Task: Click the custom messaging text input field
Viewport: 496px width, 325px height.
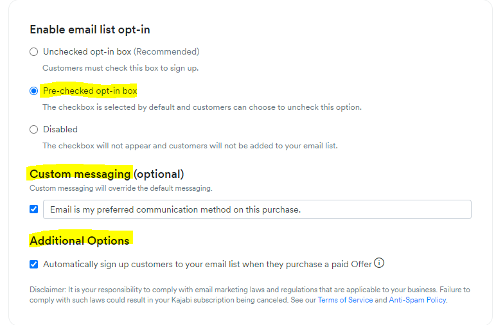Action: (x=257, y=209)
